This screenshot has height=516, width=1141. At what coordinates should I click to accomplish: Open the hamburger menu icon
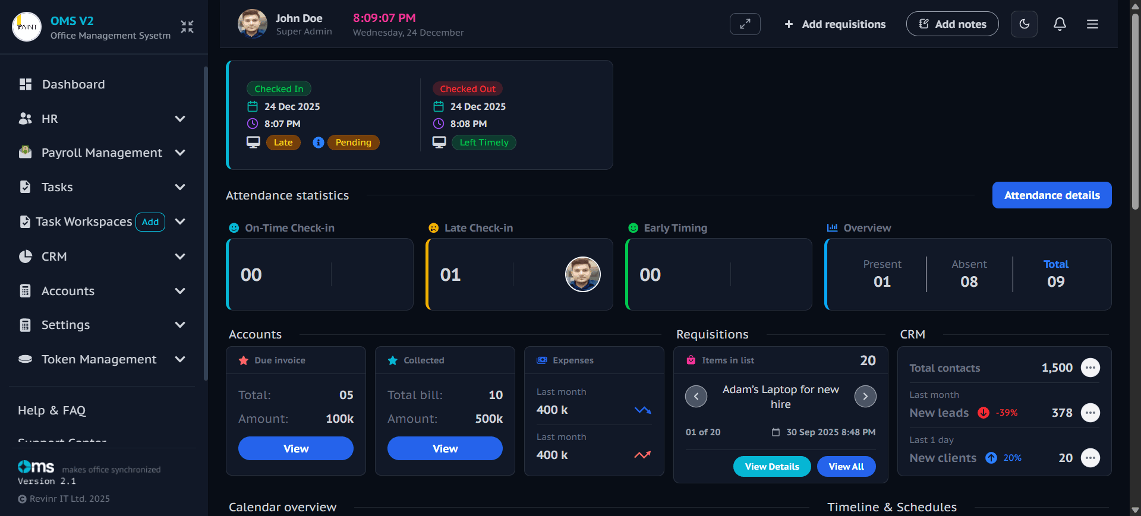pyautogui.click(x=1092, y=24)
